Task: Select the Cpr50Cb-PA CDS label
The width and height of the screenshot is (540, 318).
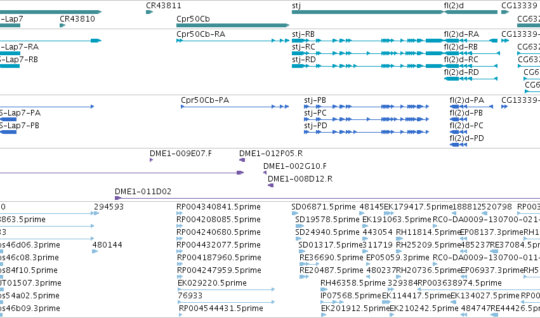Action: click(x=205, y=100)
